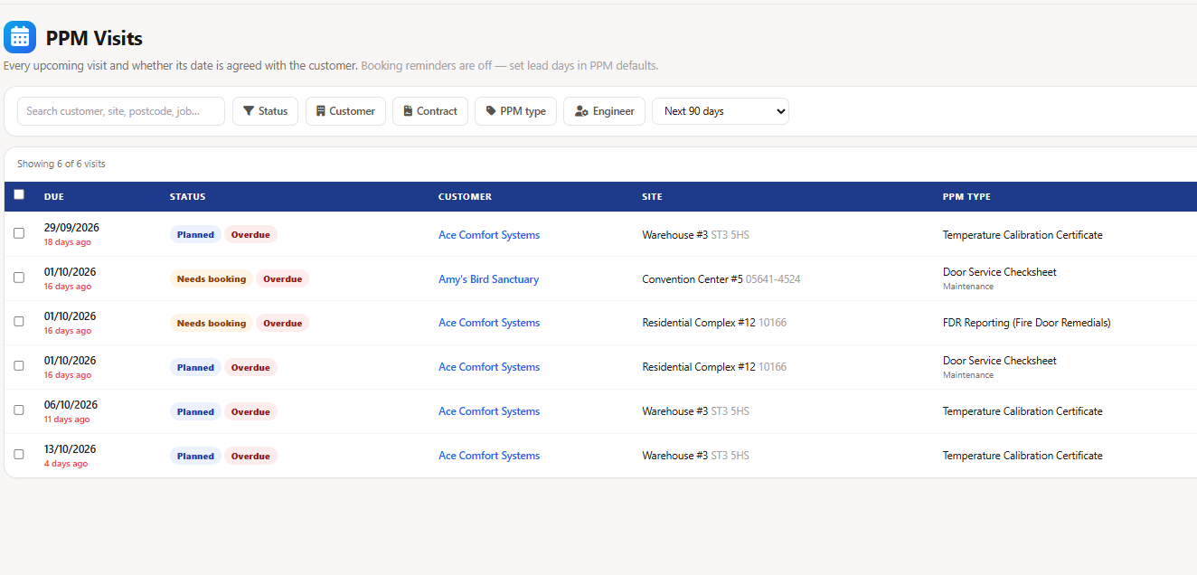
Task: Click the Overdue badge on the 06/10/2026 row
Action: tap(250, 412)
